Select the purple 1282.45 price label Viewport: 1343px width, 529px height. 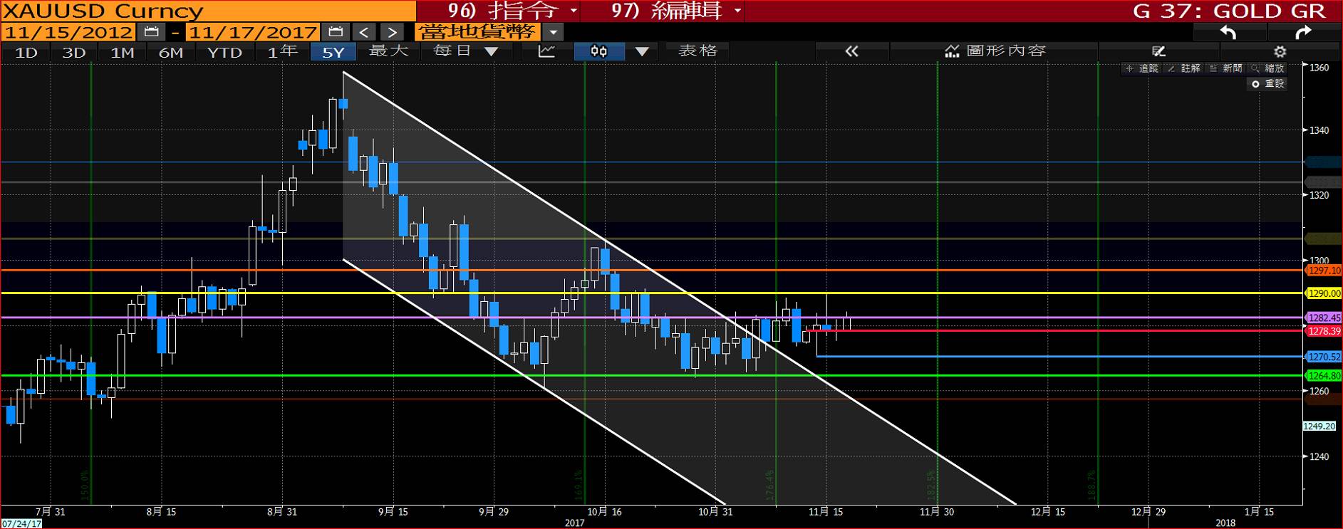1324,318
